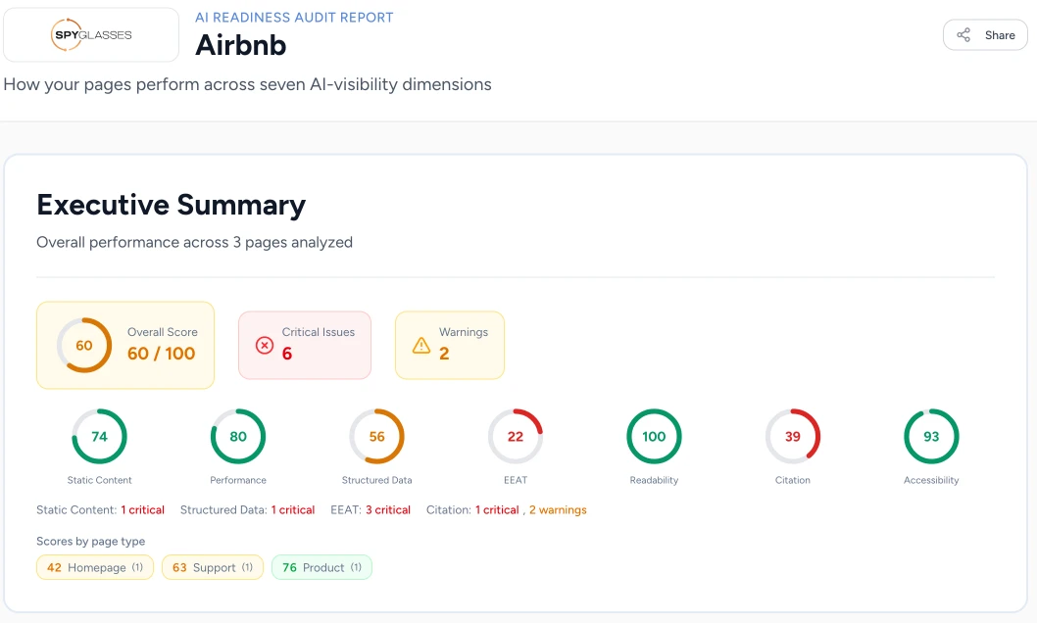Click the Spyglasses logo
This screenshot has width=1037, height=623.
[x=89, y=33]
